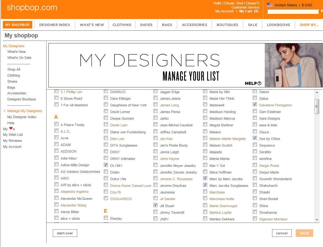Viewport: 323px width, 247px height.
Task: Click the Maison Martin Margiela name
Action: [227, 139]
